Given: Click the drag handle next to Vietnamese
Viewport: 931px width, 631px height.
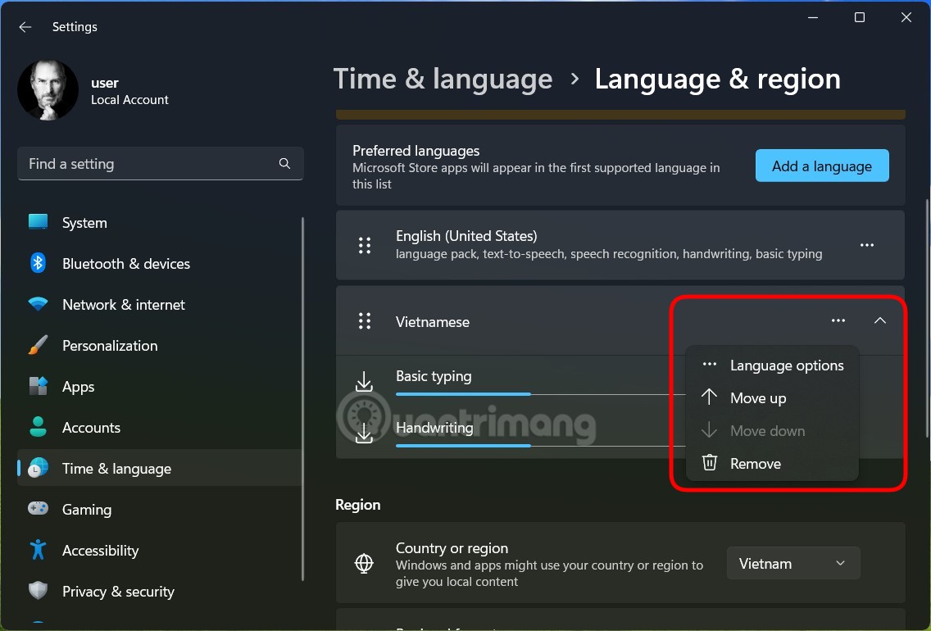Looking at the screenshot, I should 365,321.
